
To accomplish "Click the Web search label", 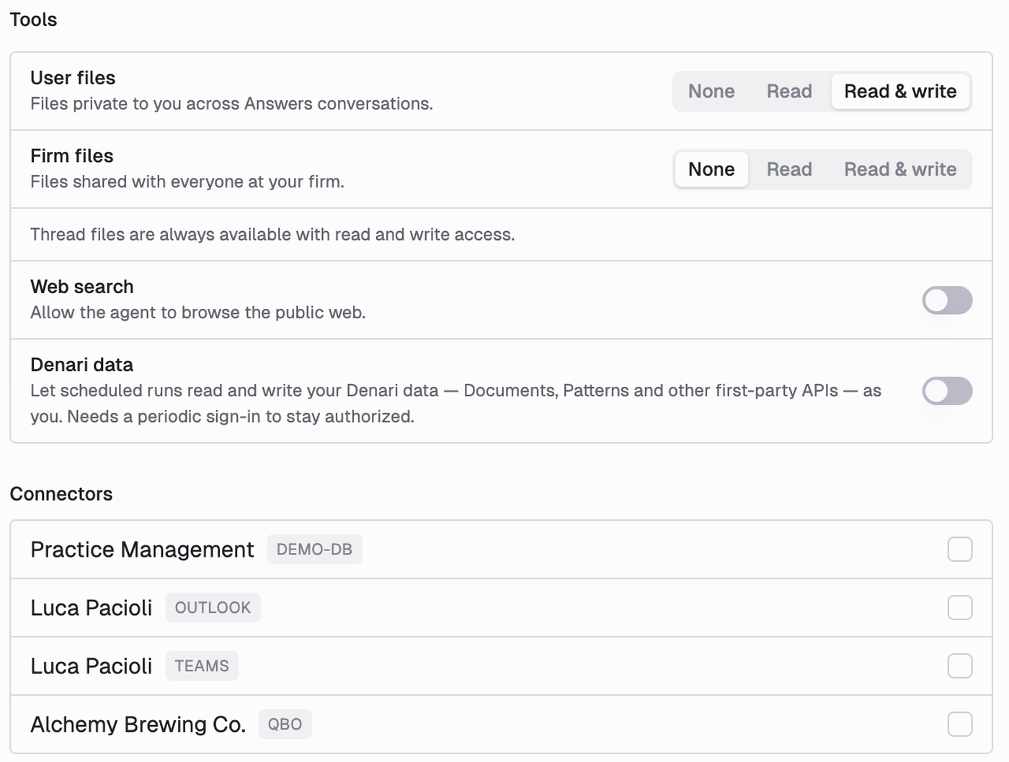I will point(82,287).
